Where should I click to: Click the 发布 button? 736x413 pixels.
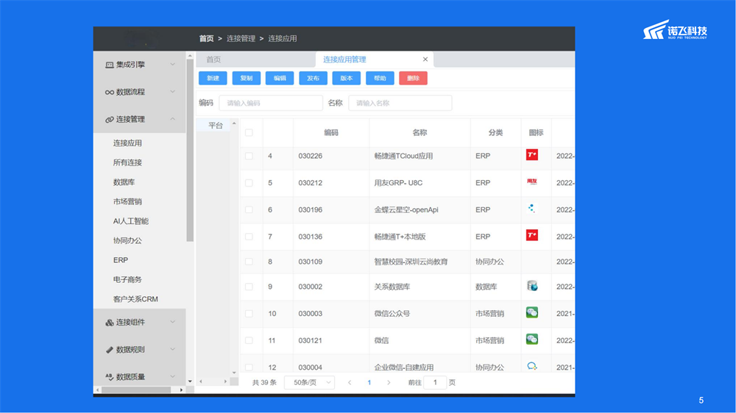313,79
